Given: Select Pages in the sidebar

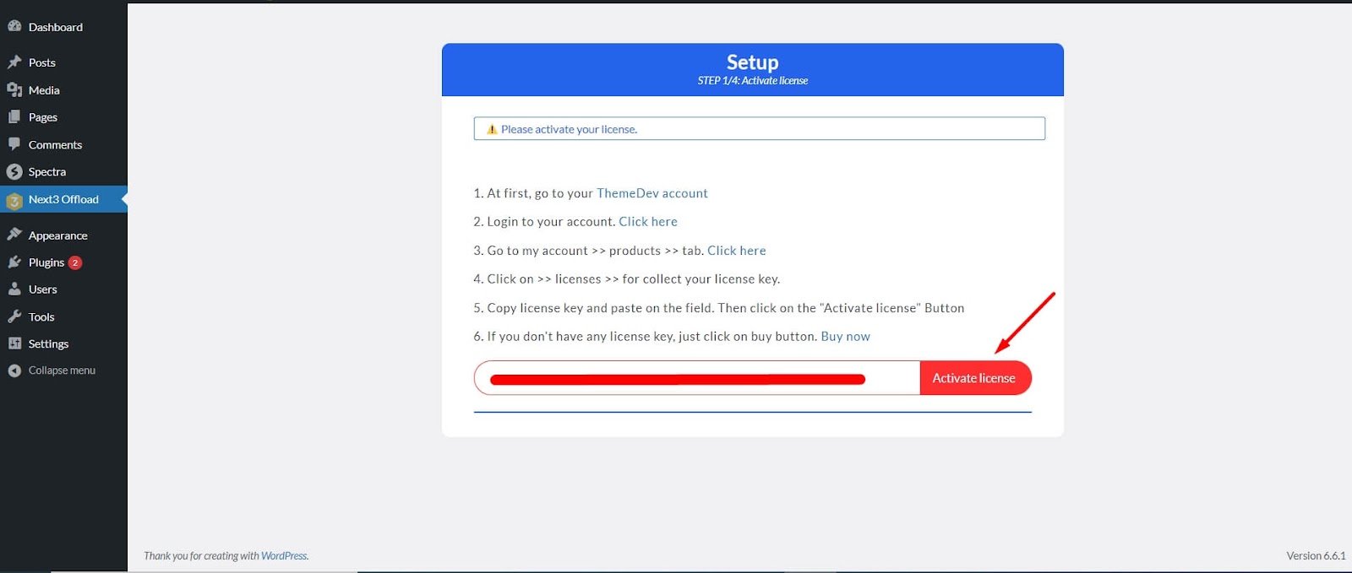Looking at the screenshot, I should pos(43,117).
